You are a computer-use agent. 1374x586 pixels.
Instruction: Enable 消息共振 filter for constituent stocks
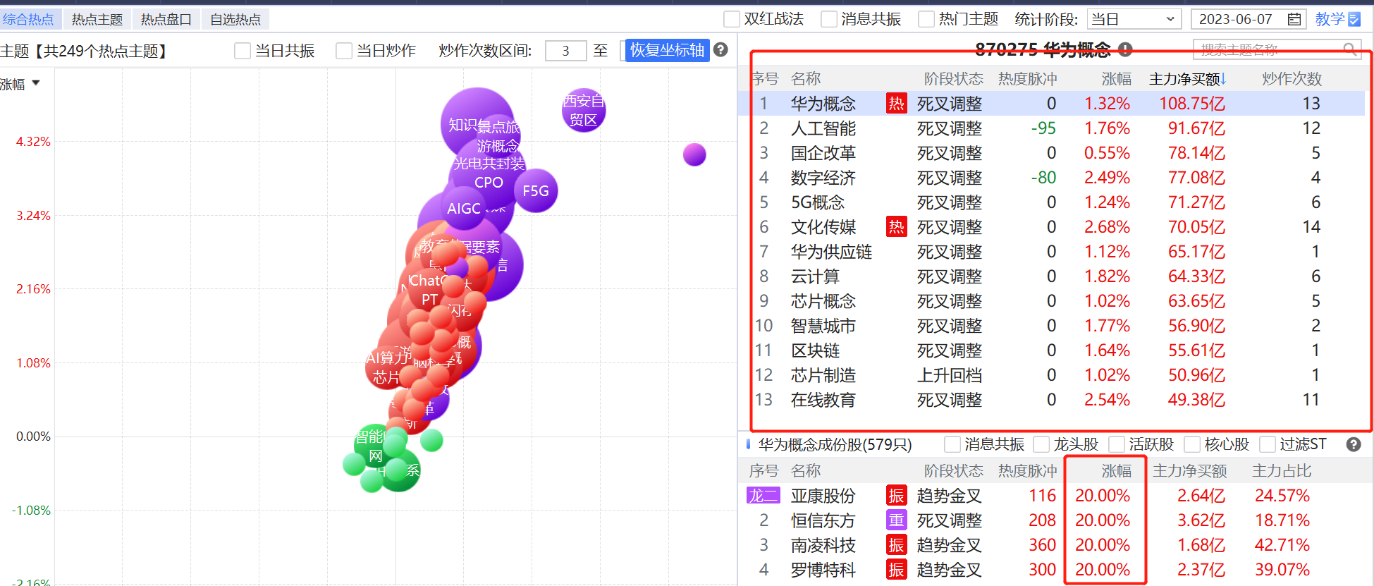[952, 444]
